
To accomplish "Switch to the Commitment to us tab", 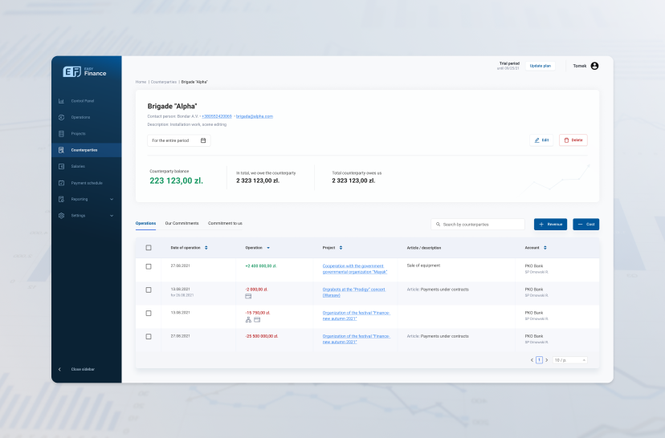I will click(225, 223).
